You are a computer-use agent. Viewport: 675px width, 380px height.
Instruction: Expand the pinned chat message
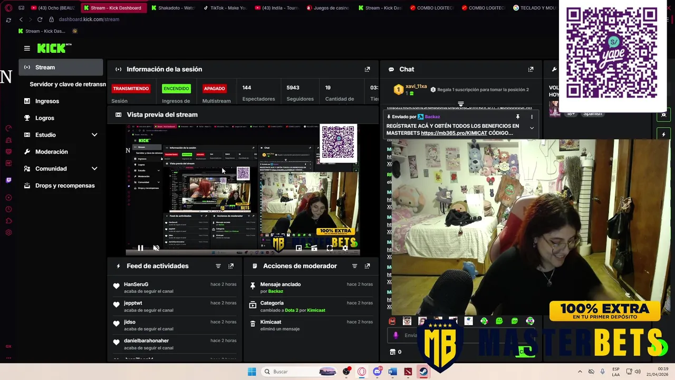point(532,128)
